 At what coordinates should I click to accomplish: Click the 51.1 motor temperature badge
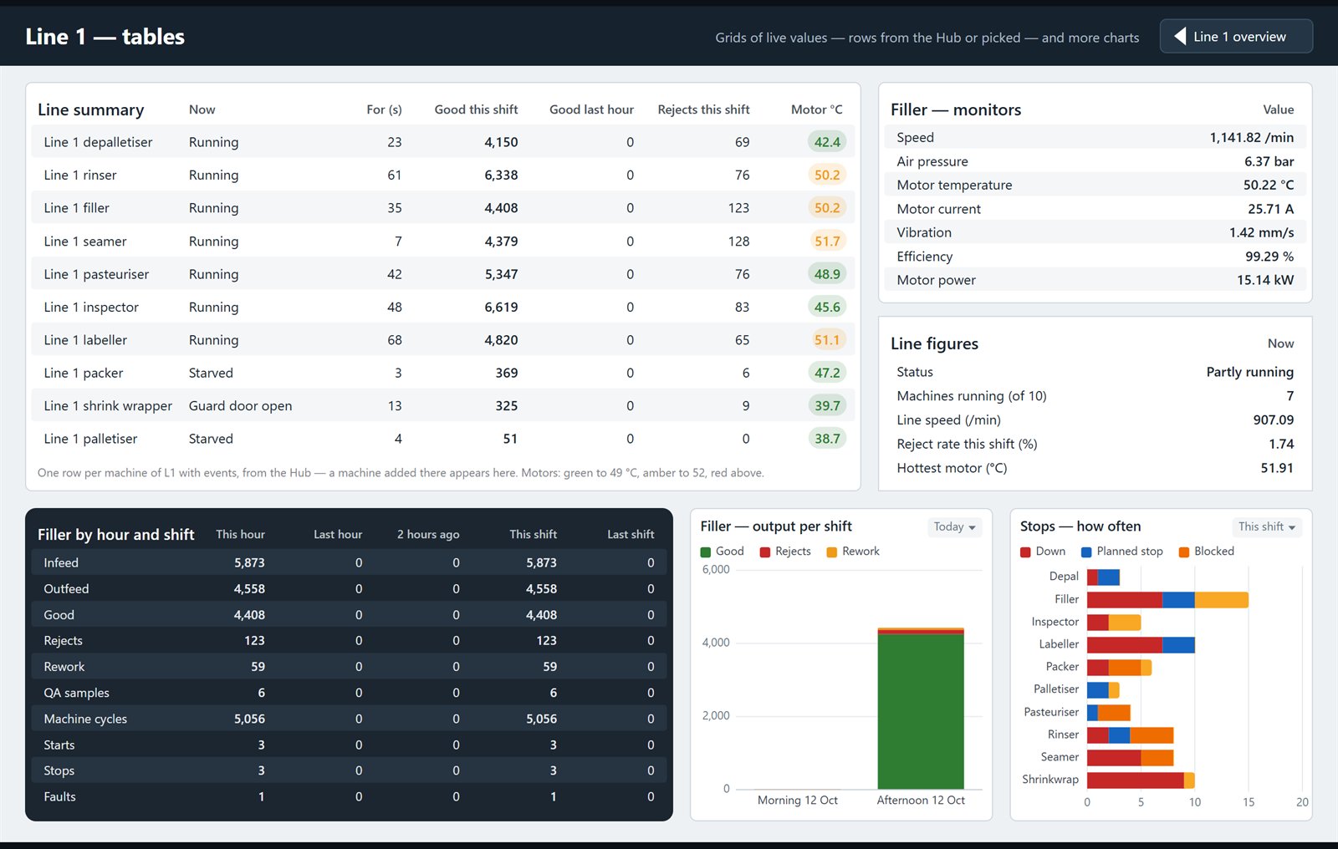point(827,340)
